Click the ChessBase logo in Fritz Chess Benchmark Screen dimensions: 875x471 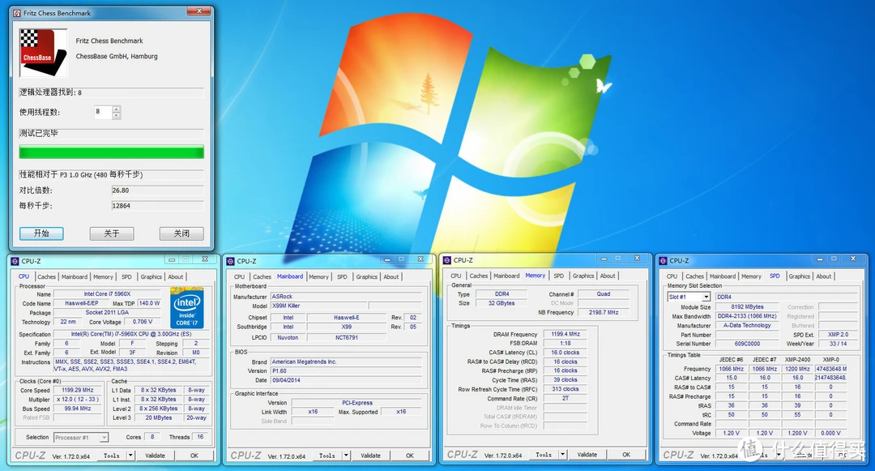pos(43,53)
